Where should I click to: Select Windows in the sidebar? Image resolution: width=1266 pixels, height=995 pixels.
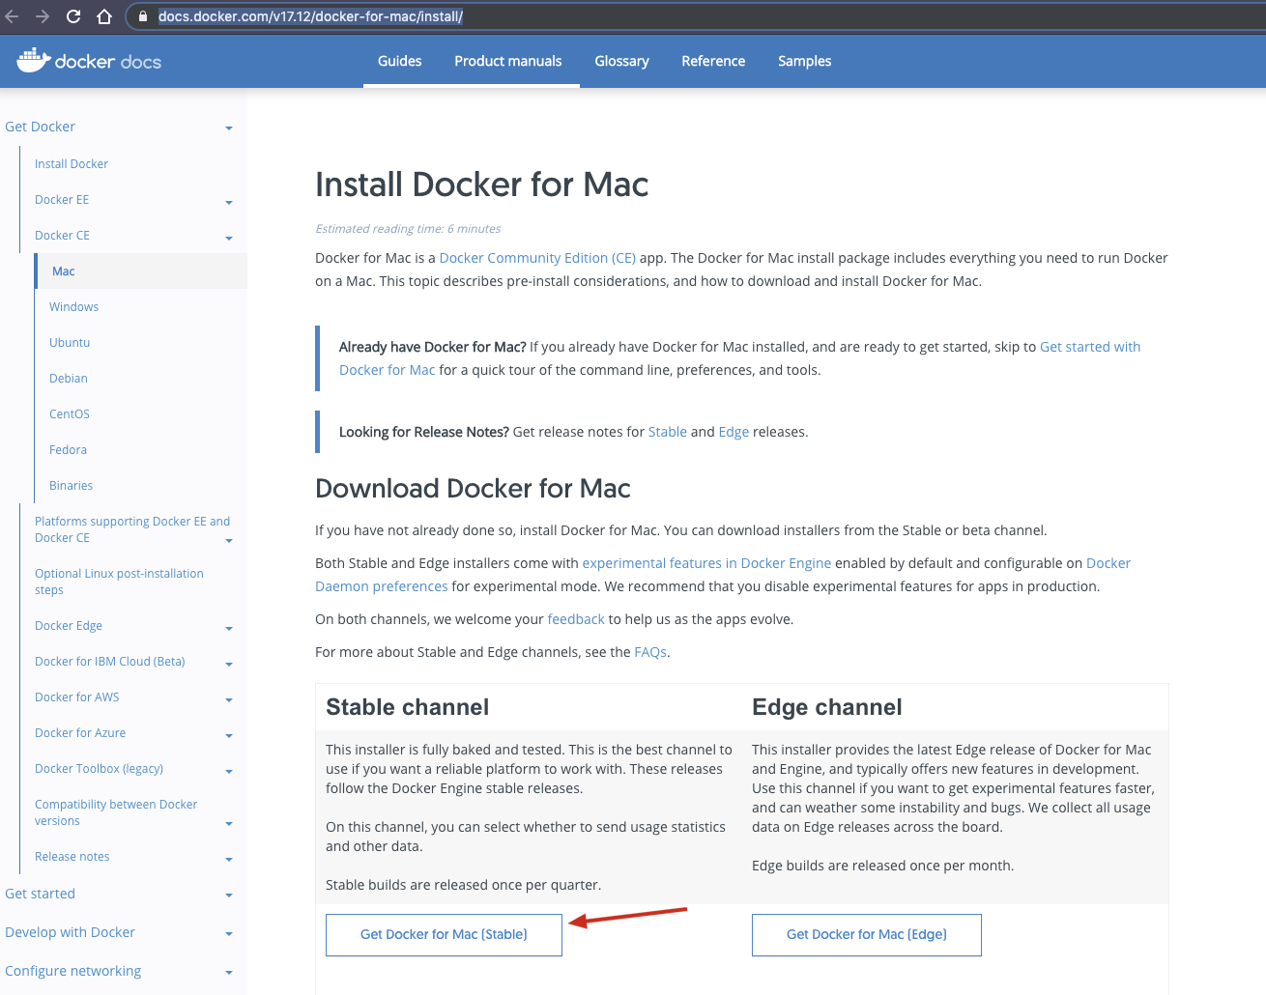[73, 307]
